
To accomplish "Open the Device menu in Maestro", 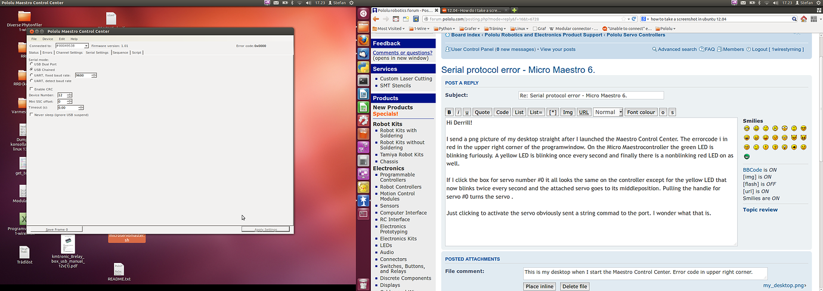I will tap(47, 39).
